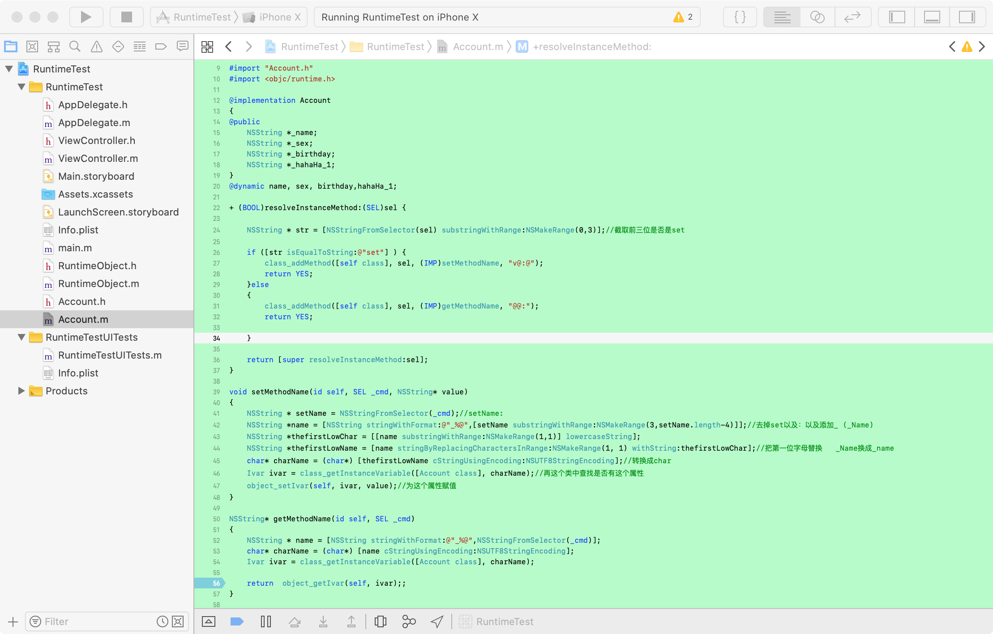Switch to the Version editor
The width and height of the screenshot is (993, 634).
[852, 17]
